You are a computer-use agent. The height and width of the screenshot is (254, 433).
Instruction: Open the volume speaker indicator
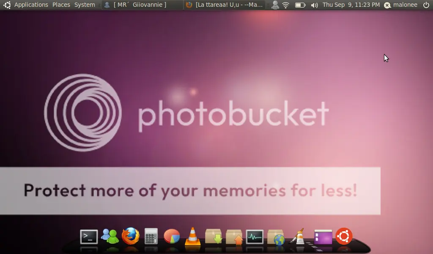[x=314, y=5]
